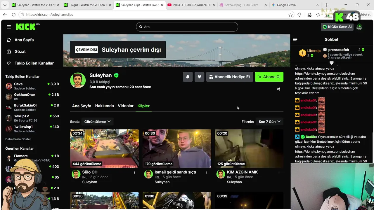Click the browser back arrow
Viewport: 374px width, 210px height.
pyautogui.click(x=5, y=15)
